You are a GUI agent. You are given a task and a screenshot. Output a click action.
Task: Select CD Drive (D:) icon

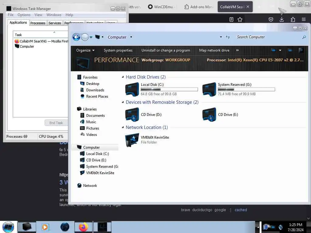tap(132, 114)
